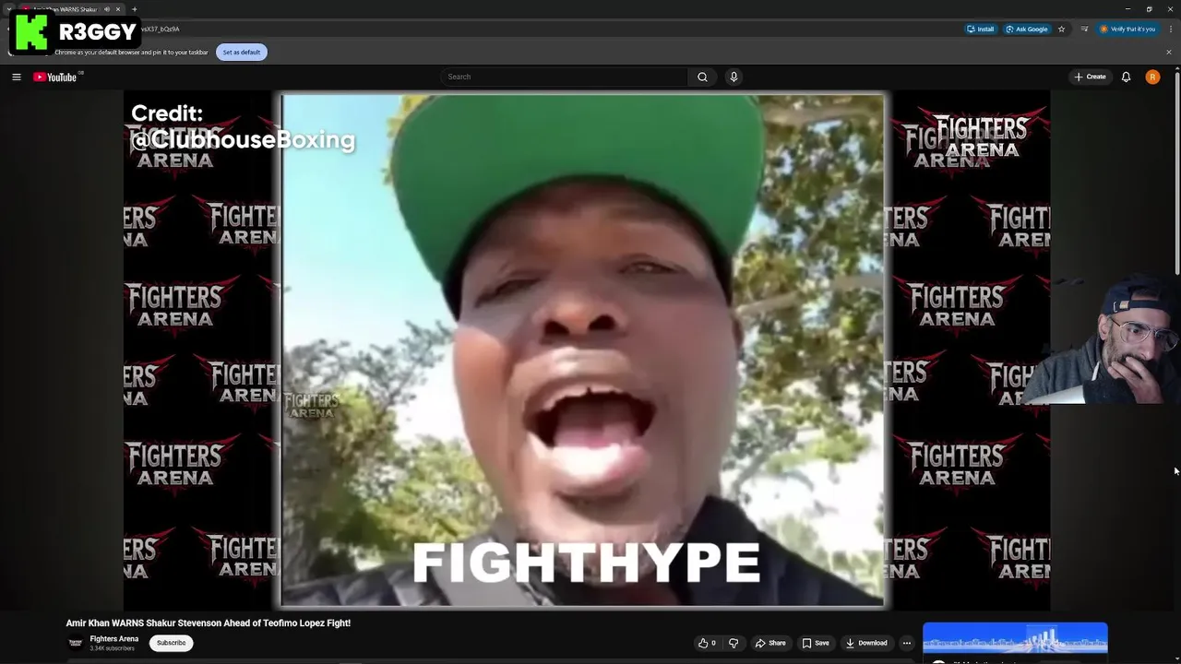Run the search with the magnifier button
The image size is (1181, 664).
click(702, 77)
